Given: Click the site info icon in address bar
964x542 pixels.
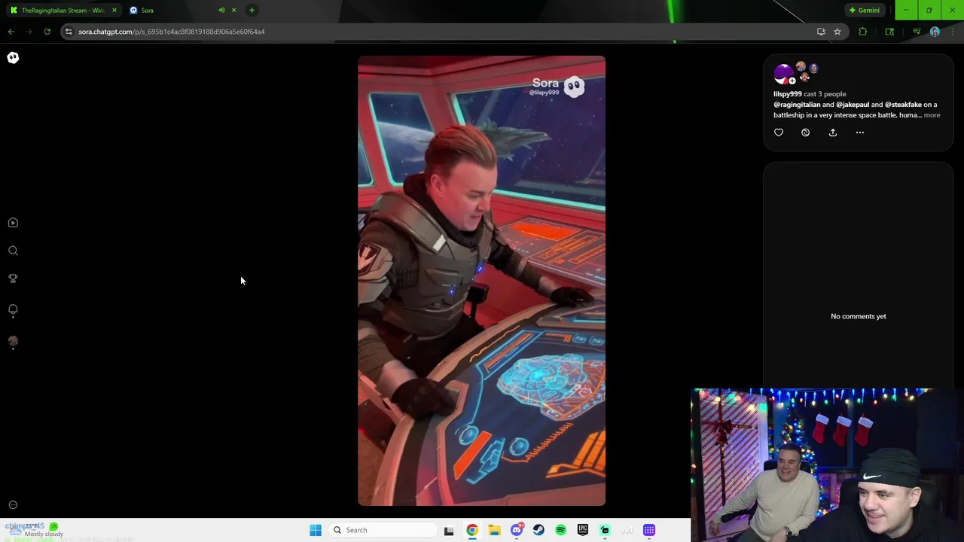Looking at the screenshot, I should 69,32.
